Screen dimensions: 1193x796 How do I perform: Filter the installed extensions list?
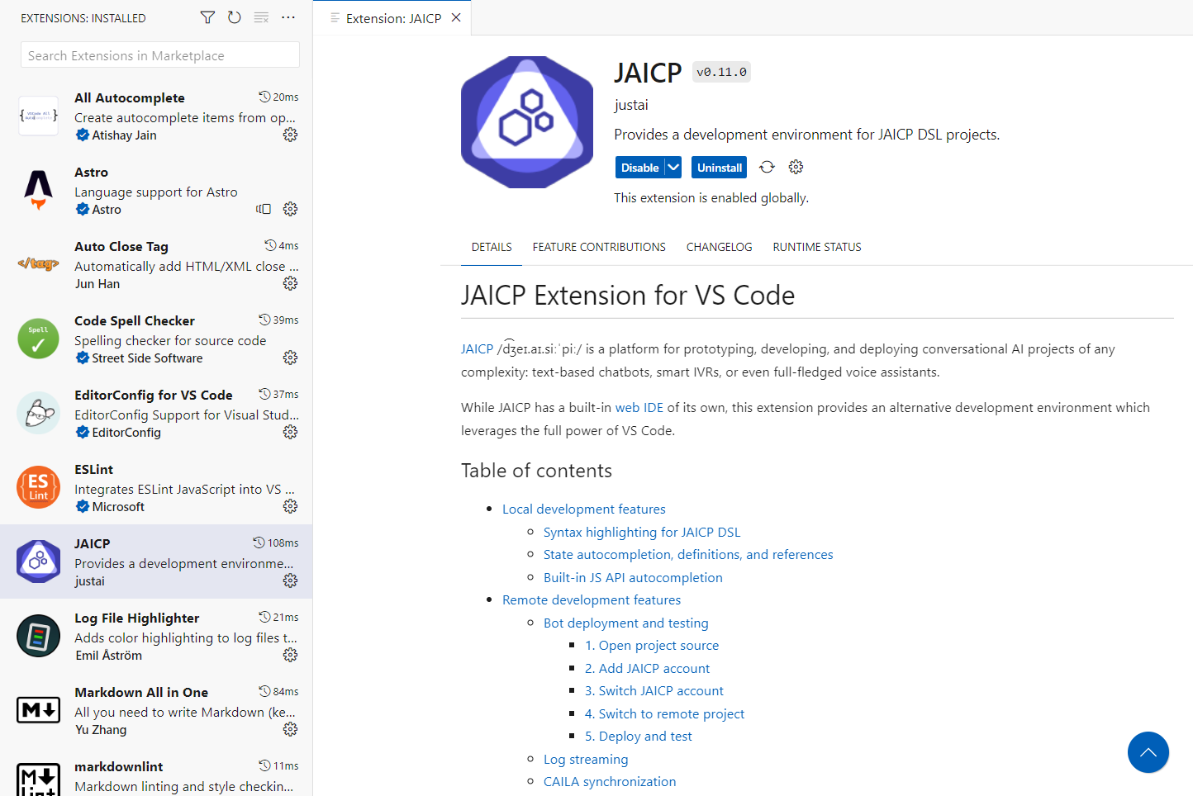coord(207,17)
